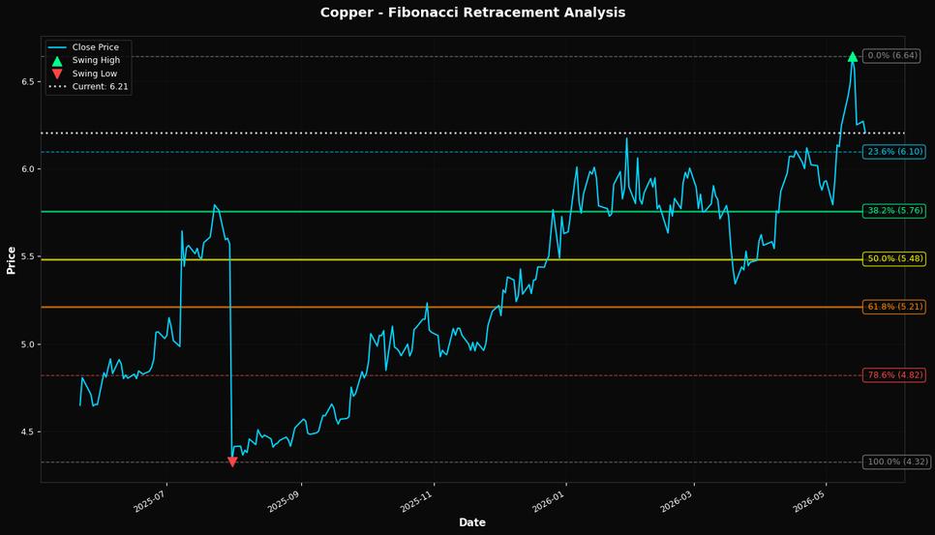Click the 4.5 price tick label
Screen dimensions: 935x535
(x=28, y=431)
